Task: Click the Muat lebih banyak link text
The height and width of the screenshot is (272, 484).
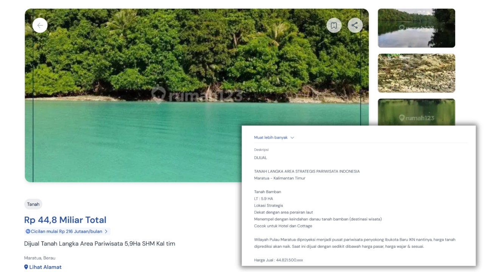Action: (271, 138)
